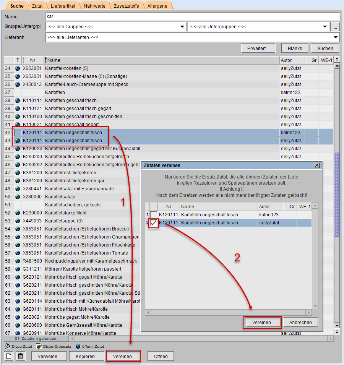Click the trash can delete icon

pos(21,356)
